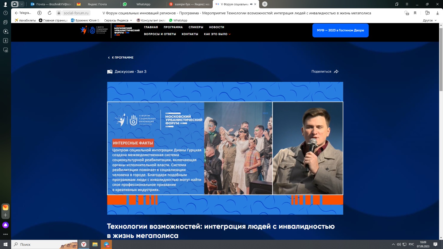Open the Другое bookmarks dropdown
This screenshot has width=443, height=249.
tap(429, 20)
